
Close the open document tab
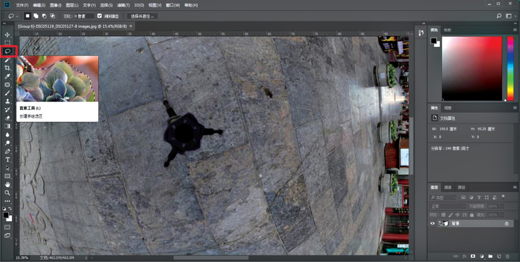tap(131, 26)
